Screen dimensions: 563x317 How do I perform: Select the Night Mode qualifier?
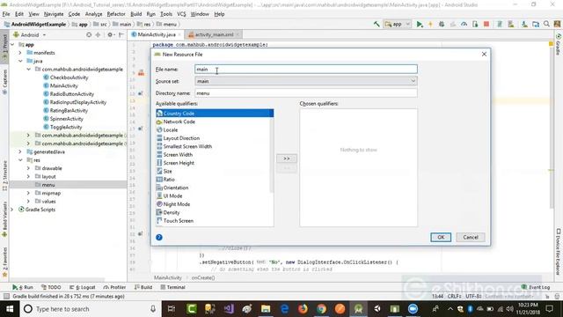pyautogui.click(x=215, y=204)
